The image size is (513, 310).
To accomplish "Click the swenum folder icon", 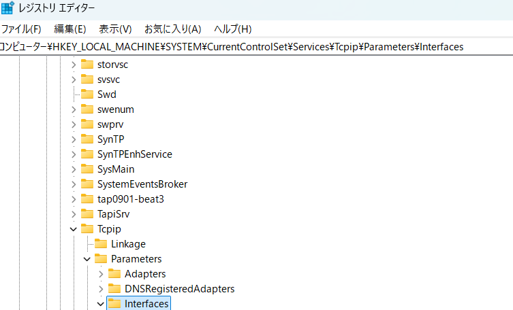I will point(87,109).
